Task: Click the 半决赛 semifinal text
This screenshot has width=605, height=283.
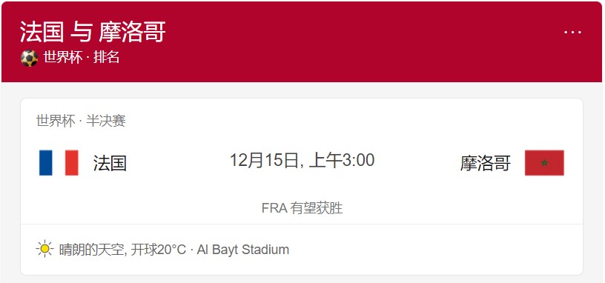Action: 106,121
